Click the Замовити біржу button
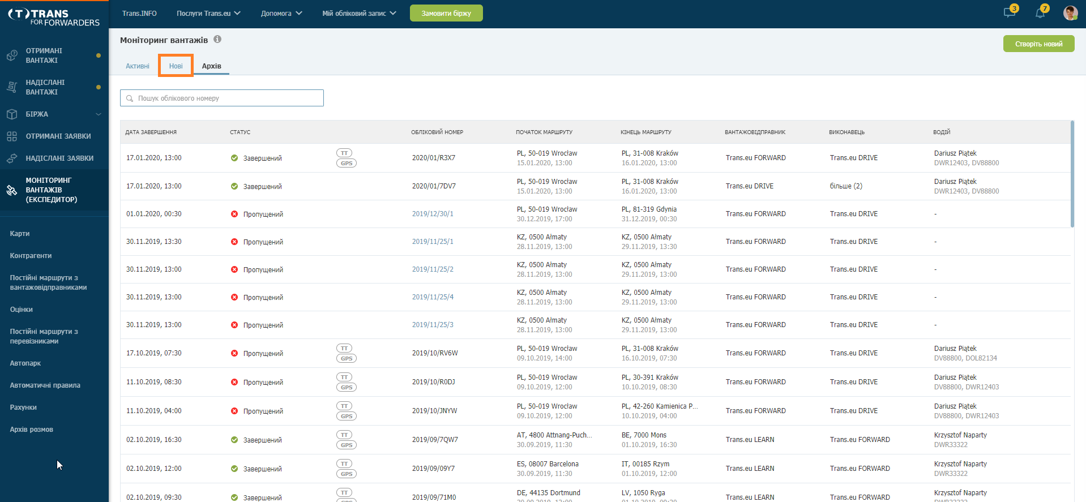Screen dimensions: 1086x502 click(446, 13)
